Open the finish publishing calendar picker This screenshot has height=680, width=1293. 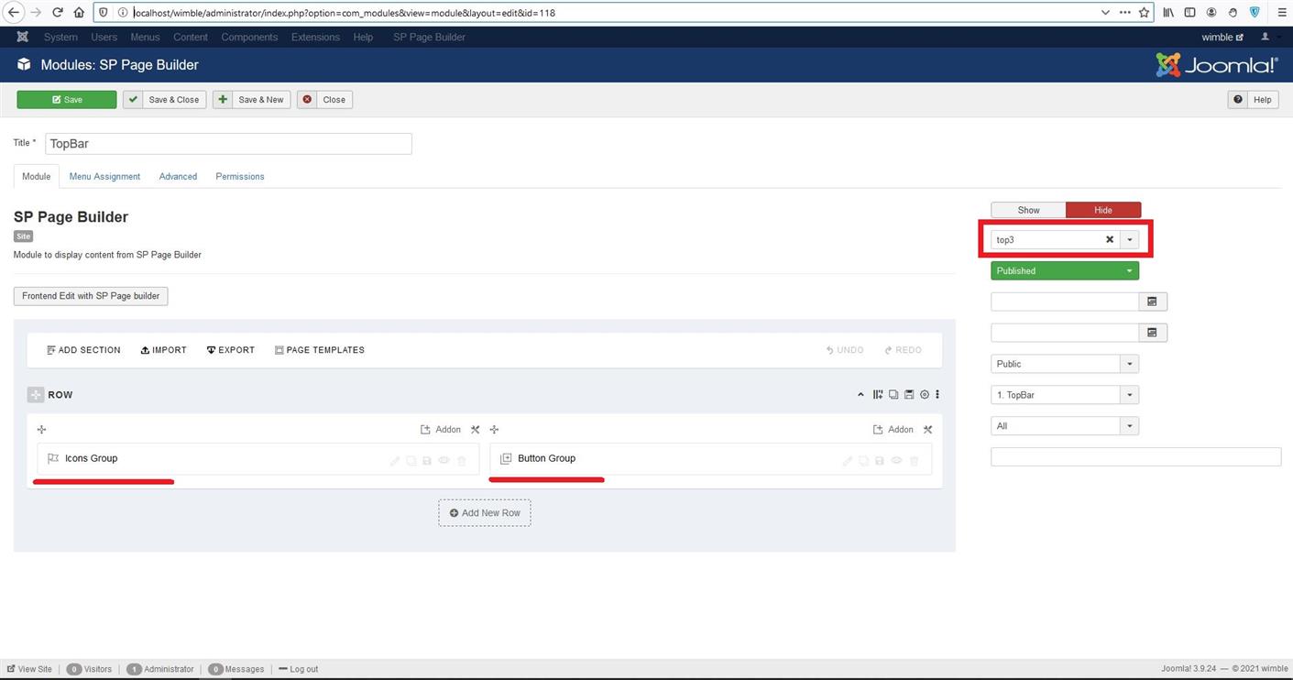click(x=1153, y=333)
